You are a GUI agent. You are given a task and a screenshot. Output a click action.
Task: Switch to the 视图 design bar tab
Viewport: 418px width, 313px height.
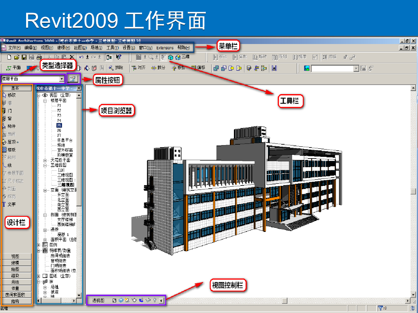[15, 256]
